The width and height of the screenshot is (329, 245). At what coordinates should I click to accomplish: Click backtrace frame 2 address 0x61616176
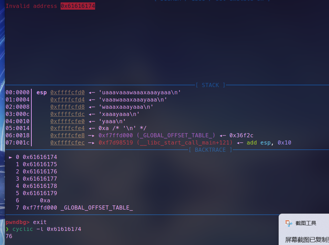point(40,171)
